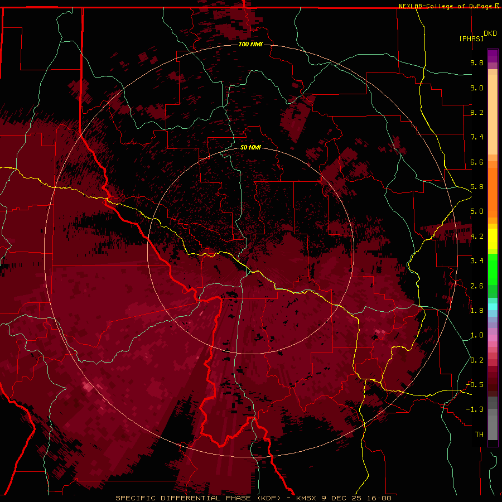
Task: Click the cyan segment of the color bar
Action: coord(493,307)
